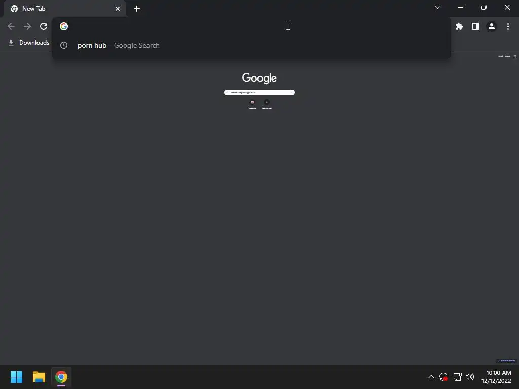Open the Images link at the top right
Viewport: 519px width, 389px height.
point(507,56)
